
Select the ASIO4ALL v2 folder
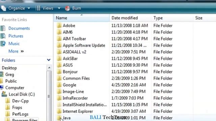coord(75,52)
